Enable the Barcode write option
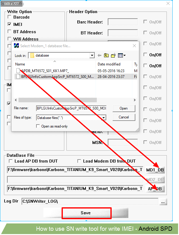This screenshot has height=235, width=179. point(9,17)
